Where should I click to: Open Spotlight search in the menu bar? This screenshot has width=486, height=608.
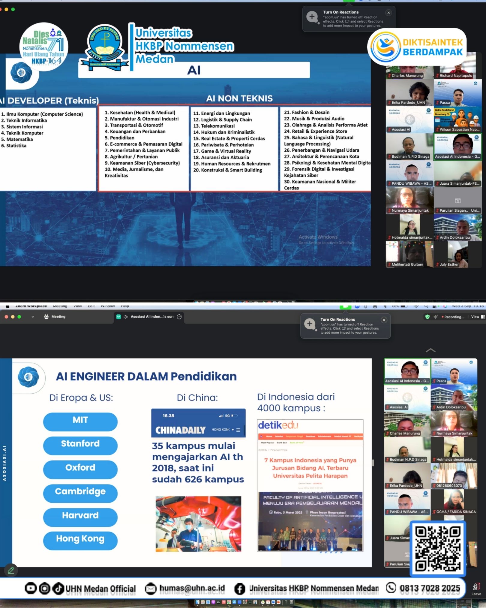point(426,306)
